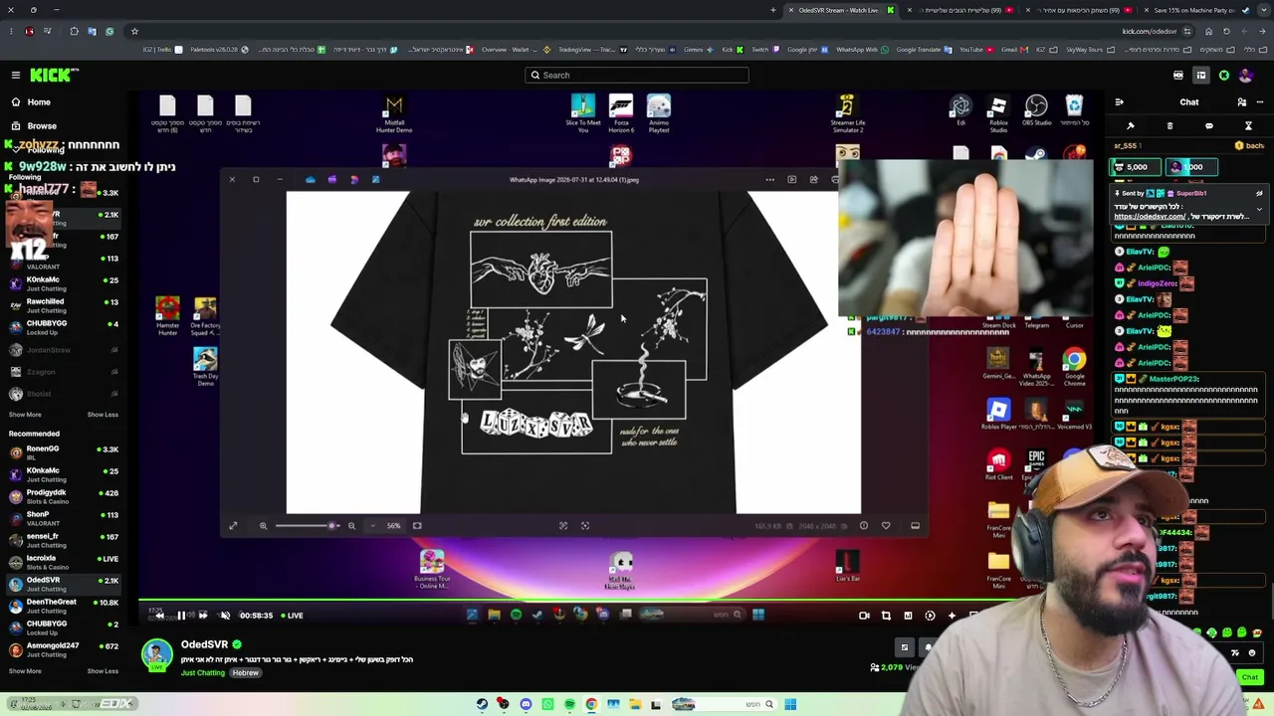
Task: Switch to the OdedSVR Stream browser tab
Action: [841, 10]
